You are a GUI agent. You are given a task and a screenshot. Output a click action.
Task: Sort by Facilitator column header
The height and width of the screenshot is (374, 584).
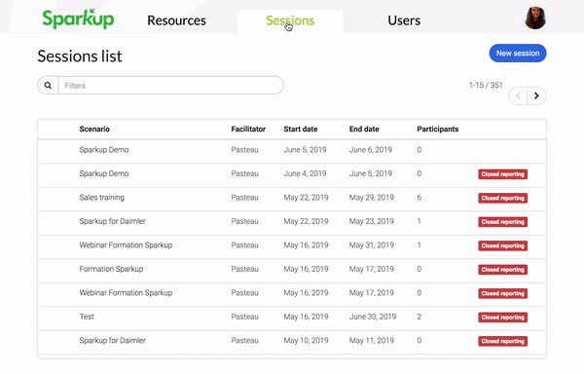(x=248, y=130)
